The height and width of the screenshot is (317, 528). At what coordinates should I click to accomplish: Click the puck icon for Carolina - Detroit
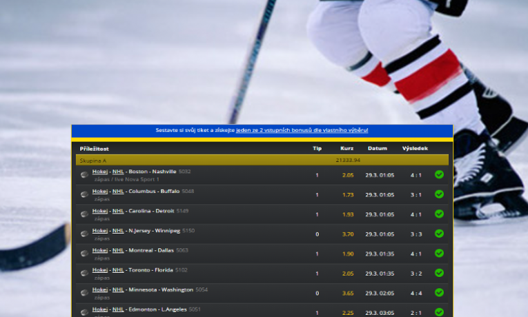84,214
